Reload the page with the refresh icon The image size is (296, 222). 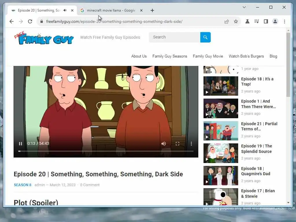(x=30, y=21)
